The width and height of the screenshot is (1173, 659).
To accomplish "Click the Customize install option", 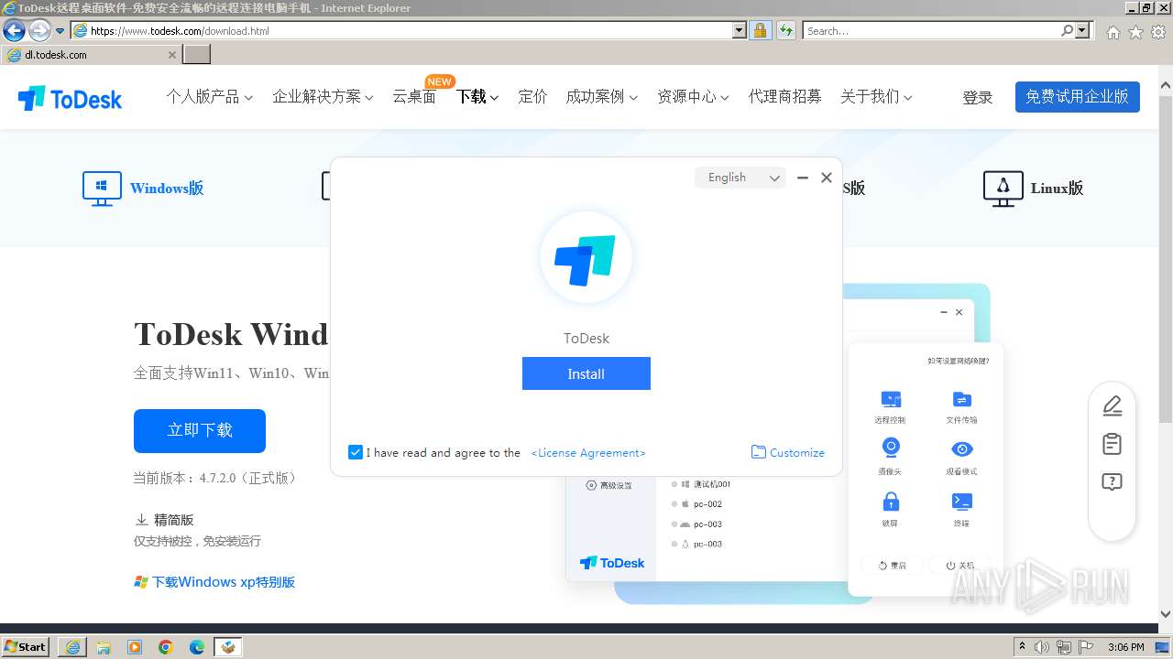I will 788,452.
